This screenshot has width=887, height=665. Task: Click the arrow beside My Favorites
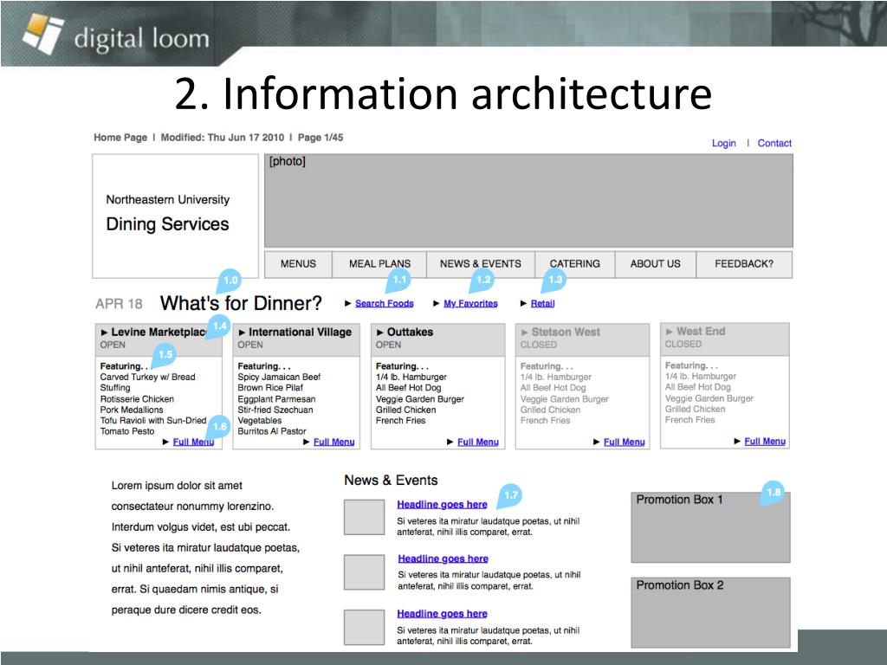pos(437,304)
